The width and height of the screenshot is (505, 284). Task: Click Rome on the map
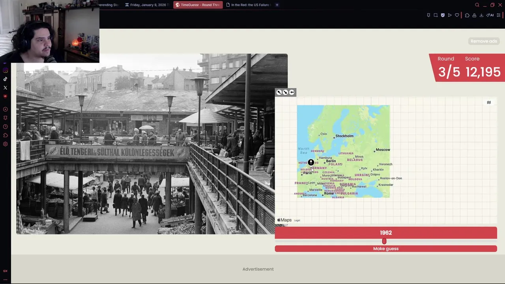point(329,193)
